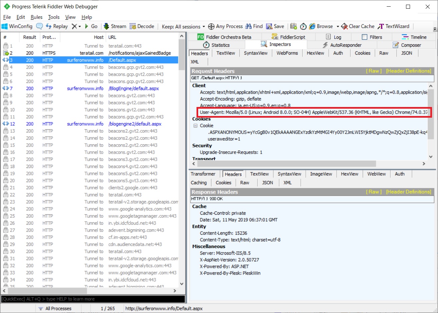The height and width of the screenshot is (313, 438).
Task: Open the Composer tab
Action: click(407, 45)
